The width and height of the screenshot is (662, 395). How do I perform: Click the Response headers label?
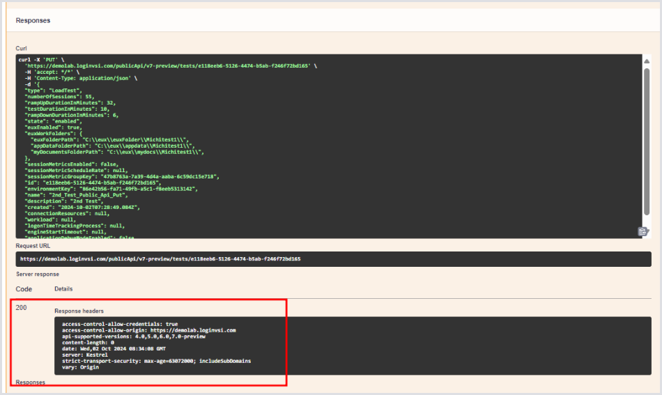click(x=79, y=311)
